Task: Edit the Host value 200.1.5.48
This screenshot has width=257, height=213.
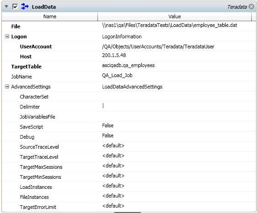Action: (114, 55)
